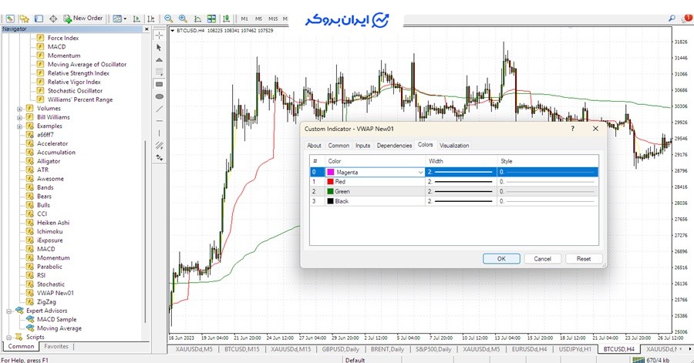Click the Reset button
Viewport: 694px width, 363px height.
pos(584,259)
